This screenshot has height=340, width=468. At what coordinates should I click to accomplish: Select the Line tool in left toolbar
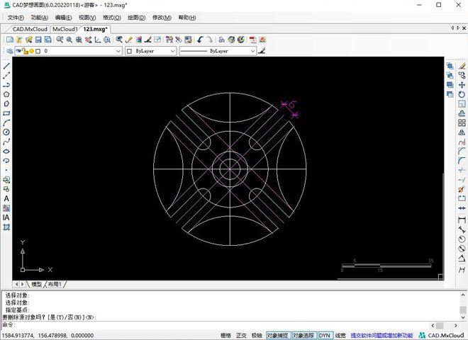[6, 65]
